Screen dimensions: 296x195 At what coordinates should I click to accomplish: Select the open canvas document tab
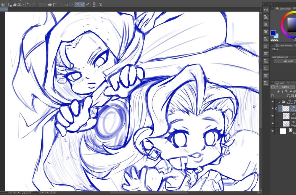[4, 9]
